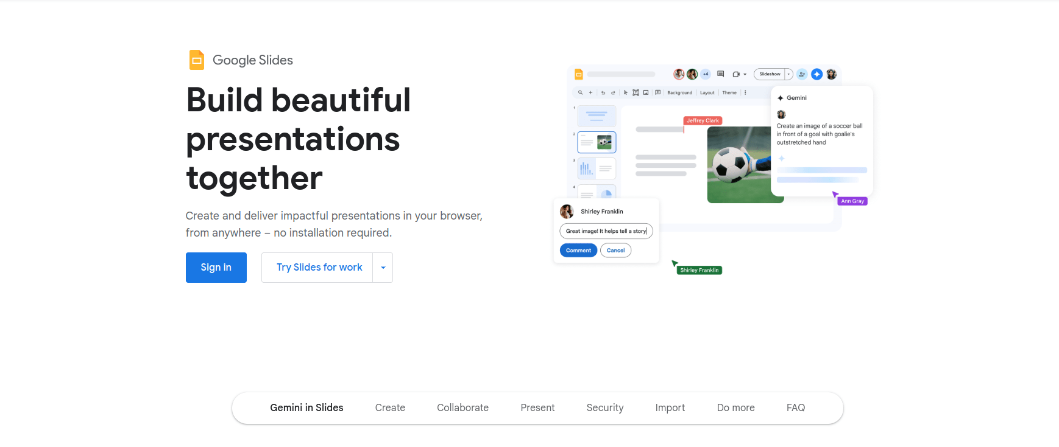
Task: Select the cursor pointer tool in the mockup
Action: (x=626, y=92)
